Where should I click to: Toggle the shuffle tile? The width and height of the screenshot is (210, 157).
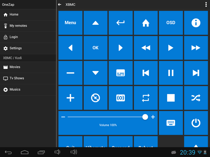coord(196,98)
